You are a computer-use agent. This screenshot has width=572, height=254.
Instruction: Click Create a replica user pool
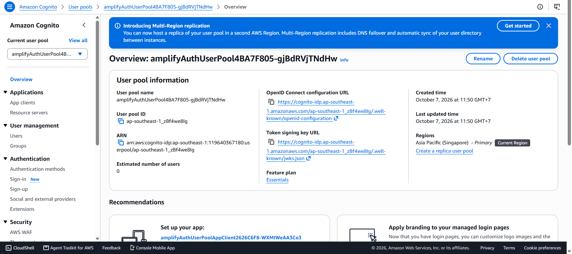[x=444, y=151]
